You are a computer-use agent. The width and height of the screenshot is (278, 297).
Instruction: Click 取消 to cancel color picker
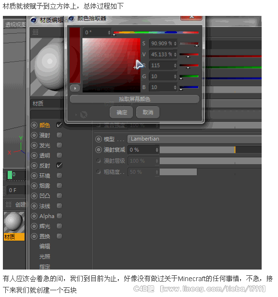point(148,113)
